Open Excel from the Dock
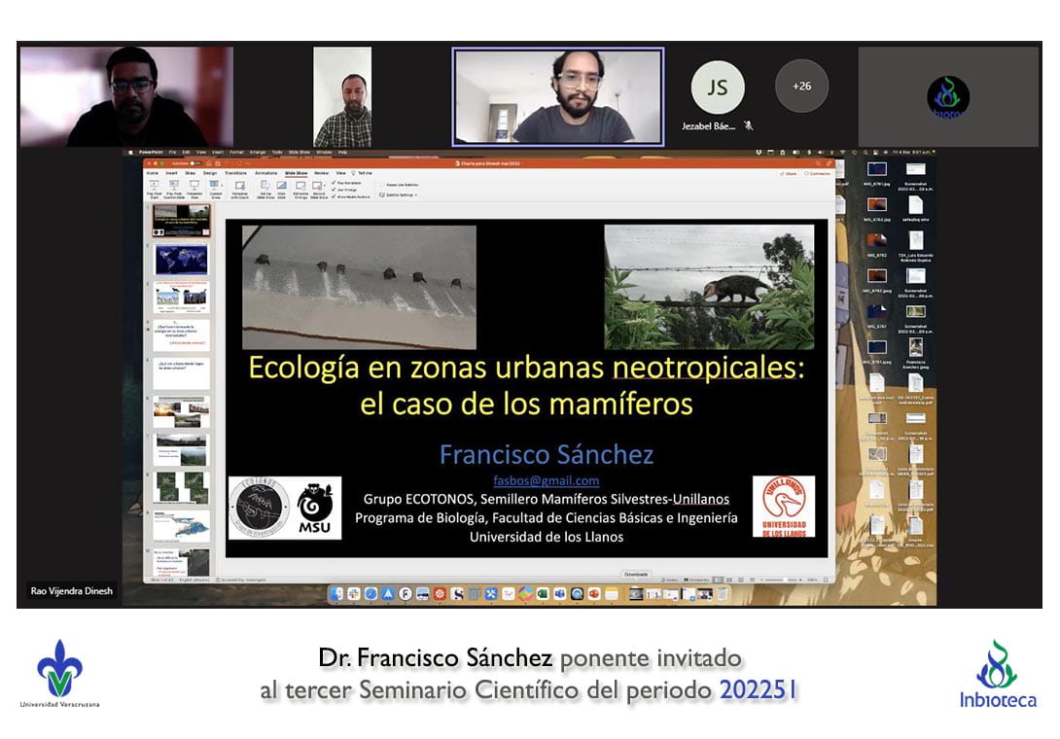This screenshot has width=1060, height=739. coord(543,593)
